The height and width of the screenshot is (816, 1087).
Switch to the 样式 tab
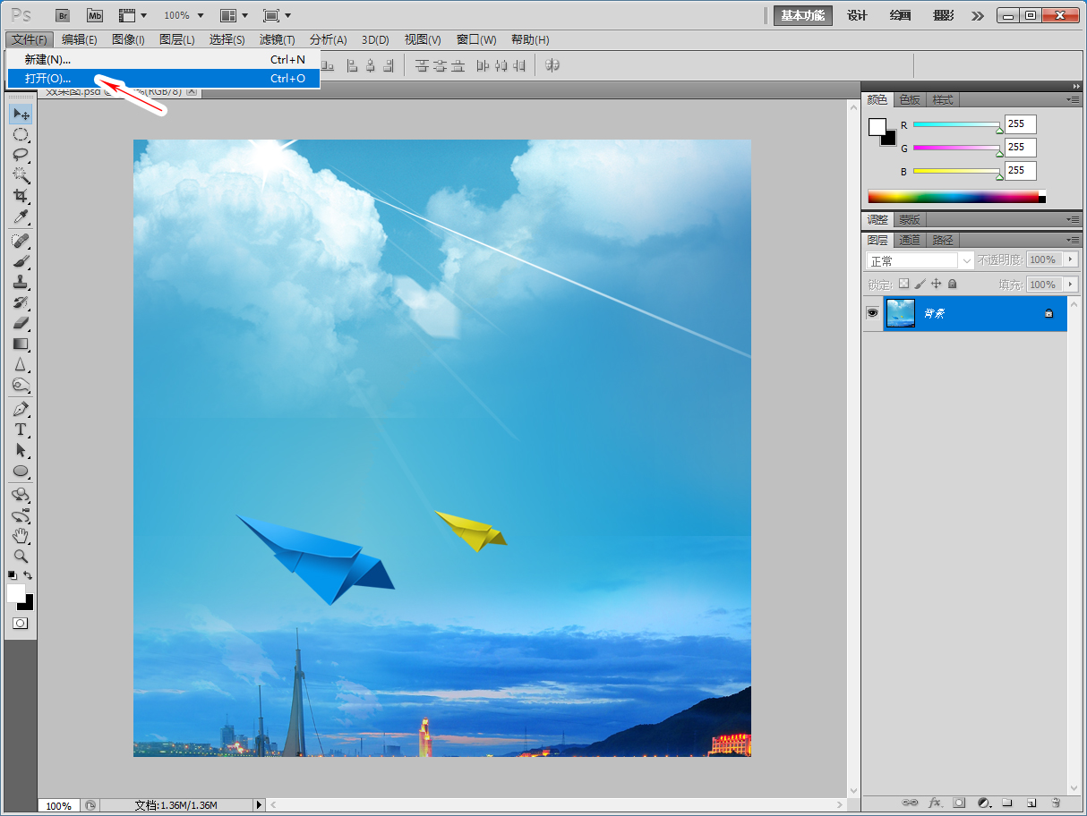[x=943, y=99]
